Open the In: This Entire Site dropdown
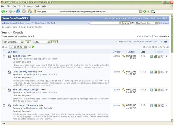 point(146,23)
